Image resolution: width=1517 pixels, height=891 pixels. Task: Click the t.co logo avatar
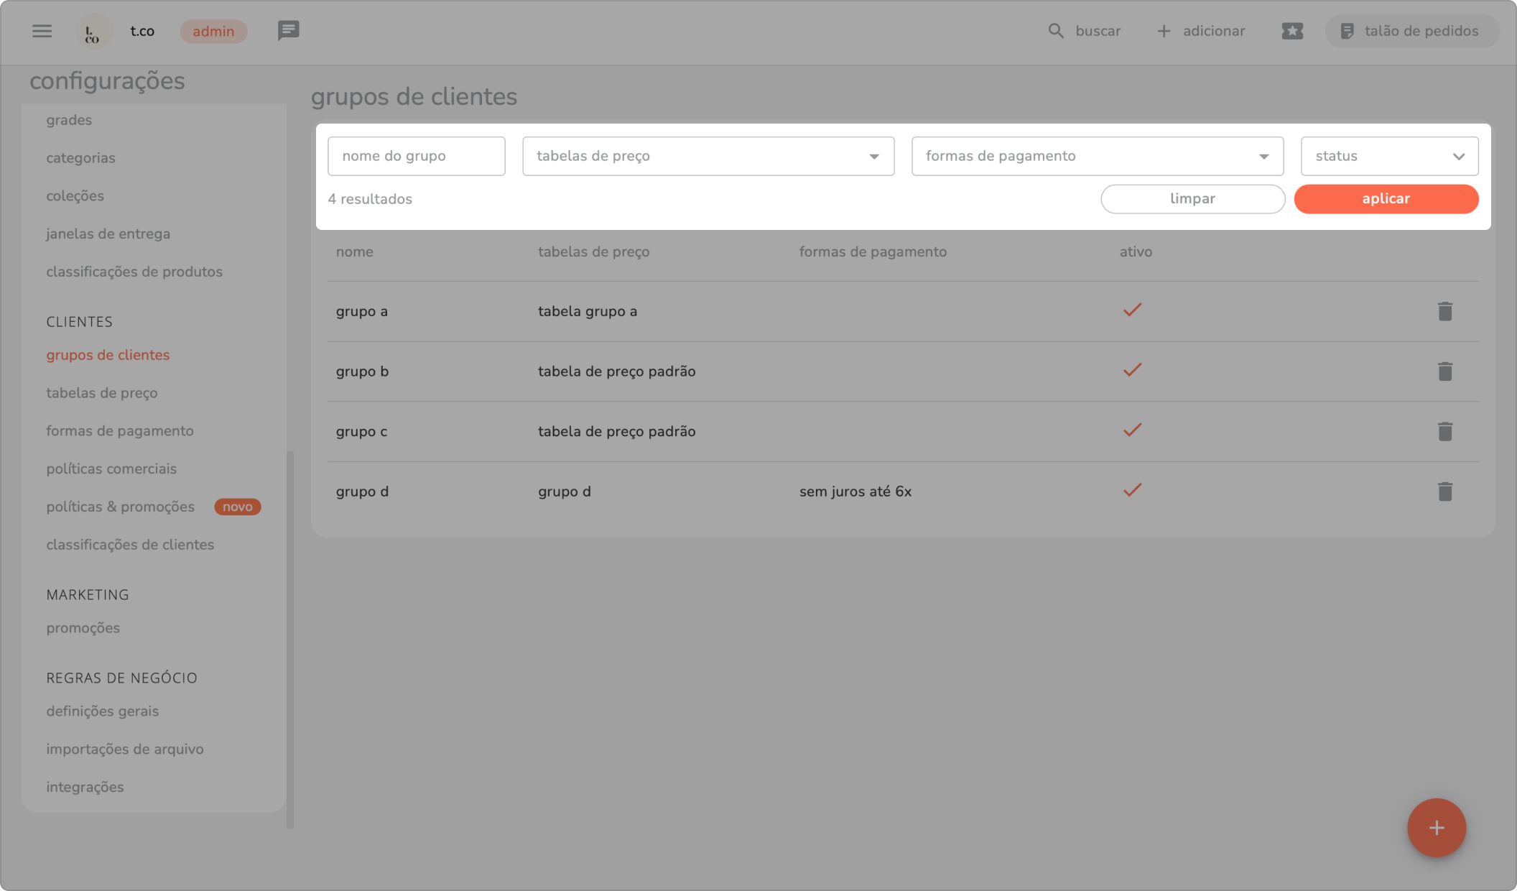(93, 32)
